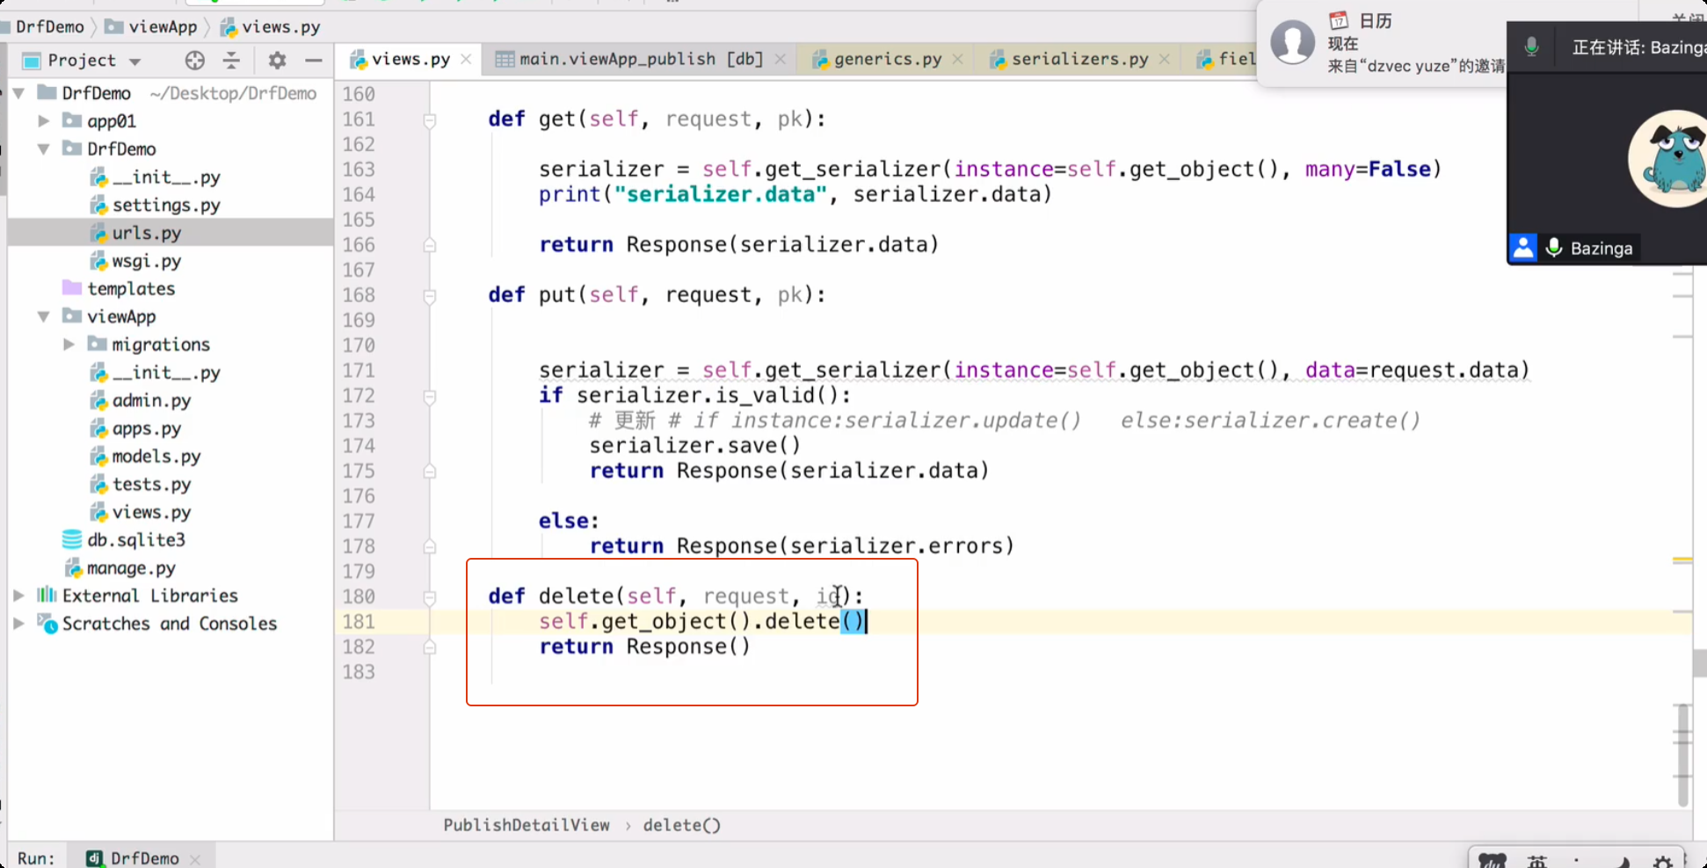Image resolution: width=1707 pixels, height=868 pixels.
Task: Click line number 181 in the gutter
Action: [x=359, y=622]
